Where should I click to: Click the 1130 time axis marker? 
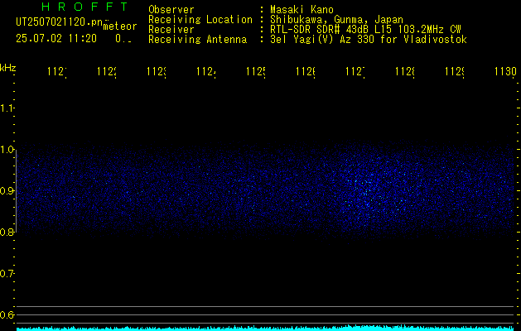tap(505, 71)
